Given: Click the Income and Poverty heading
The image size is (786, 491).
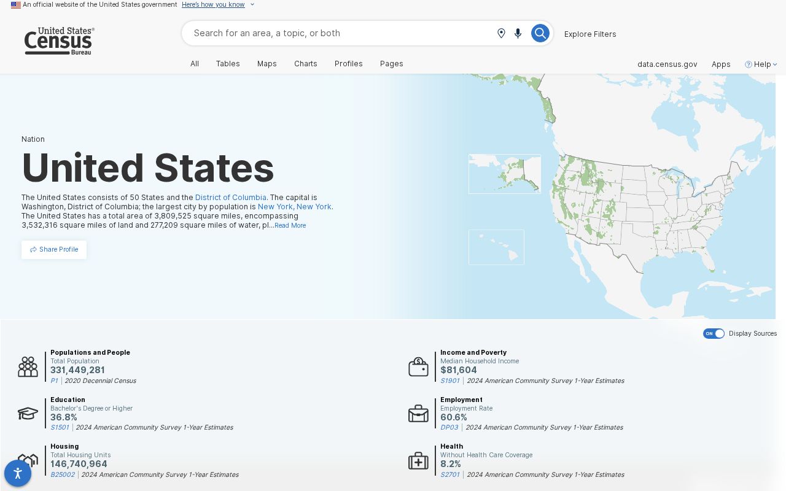Looking at the screenshot, I should (473, 352).
